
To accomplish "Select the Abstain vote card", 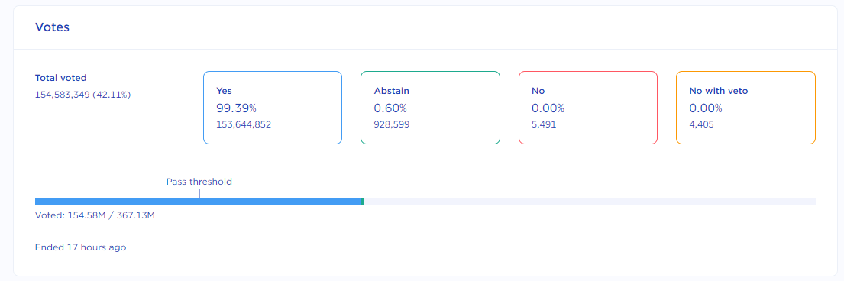I will point(430,108).
